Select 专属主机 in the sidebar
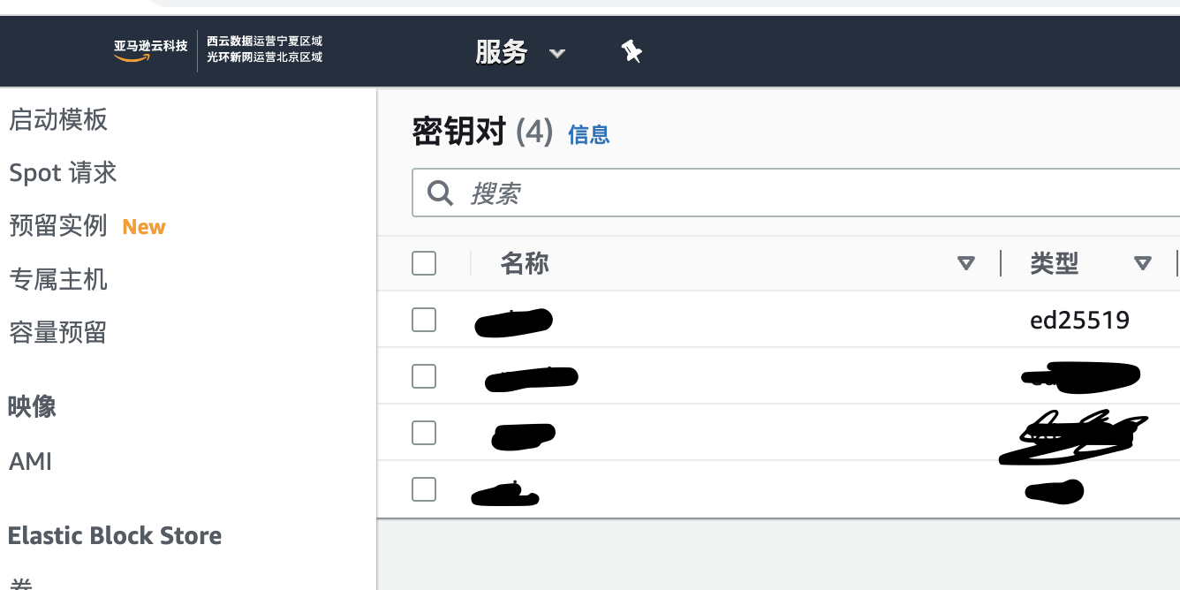 coord(57,280)
